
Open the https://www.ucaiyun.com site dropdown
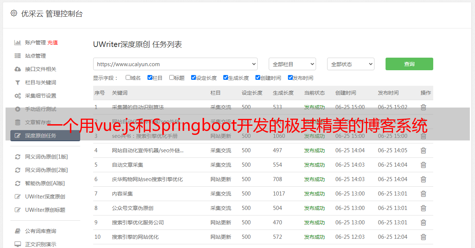(175, 64)
